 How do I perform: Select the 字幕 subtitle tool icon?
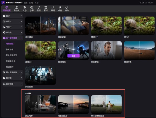(x=32, y=8)
